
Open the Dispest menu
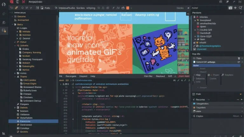point(83,76)
